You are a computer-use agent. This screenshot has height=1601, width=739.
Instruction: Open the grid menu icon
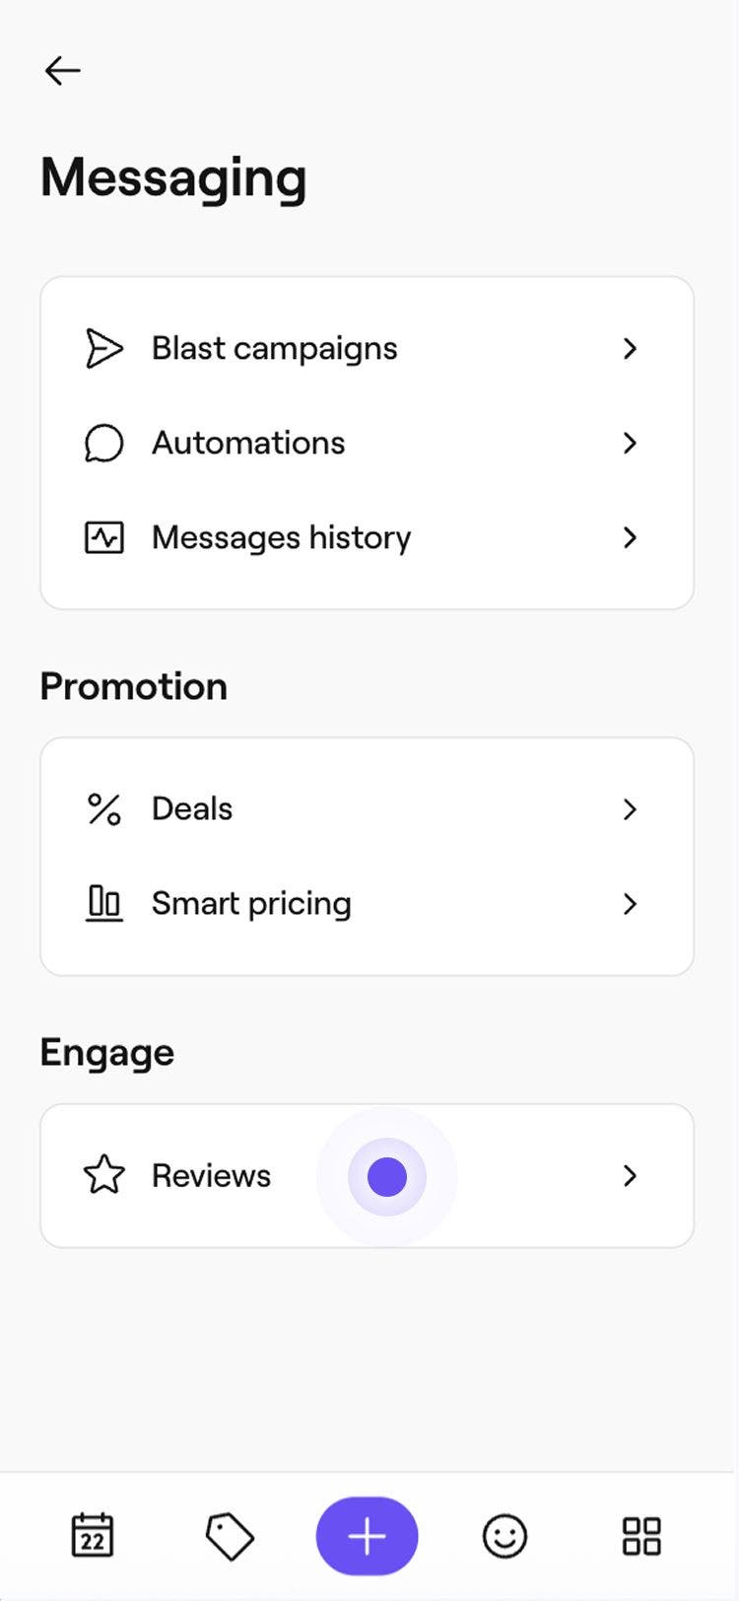point(641,1536)
